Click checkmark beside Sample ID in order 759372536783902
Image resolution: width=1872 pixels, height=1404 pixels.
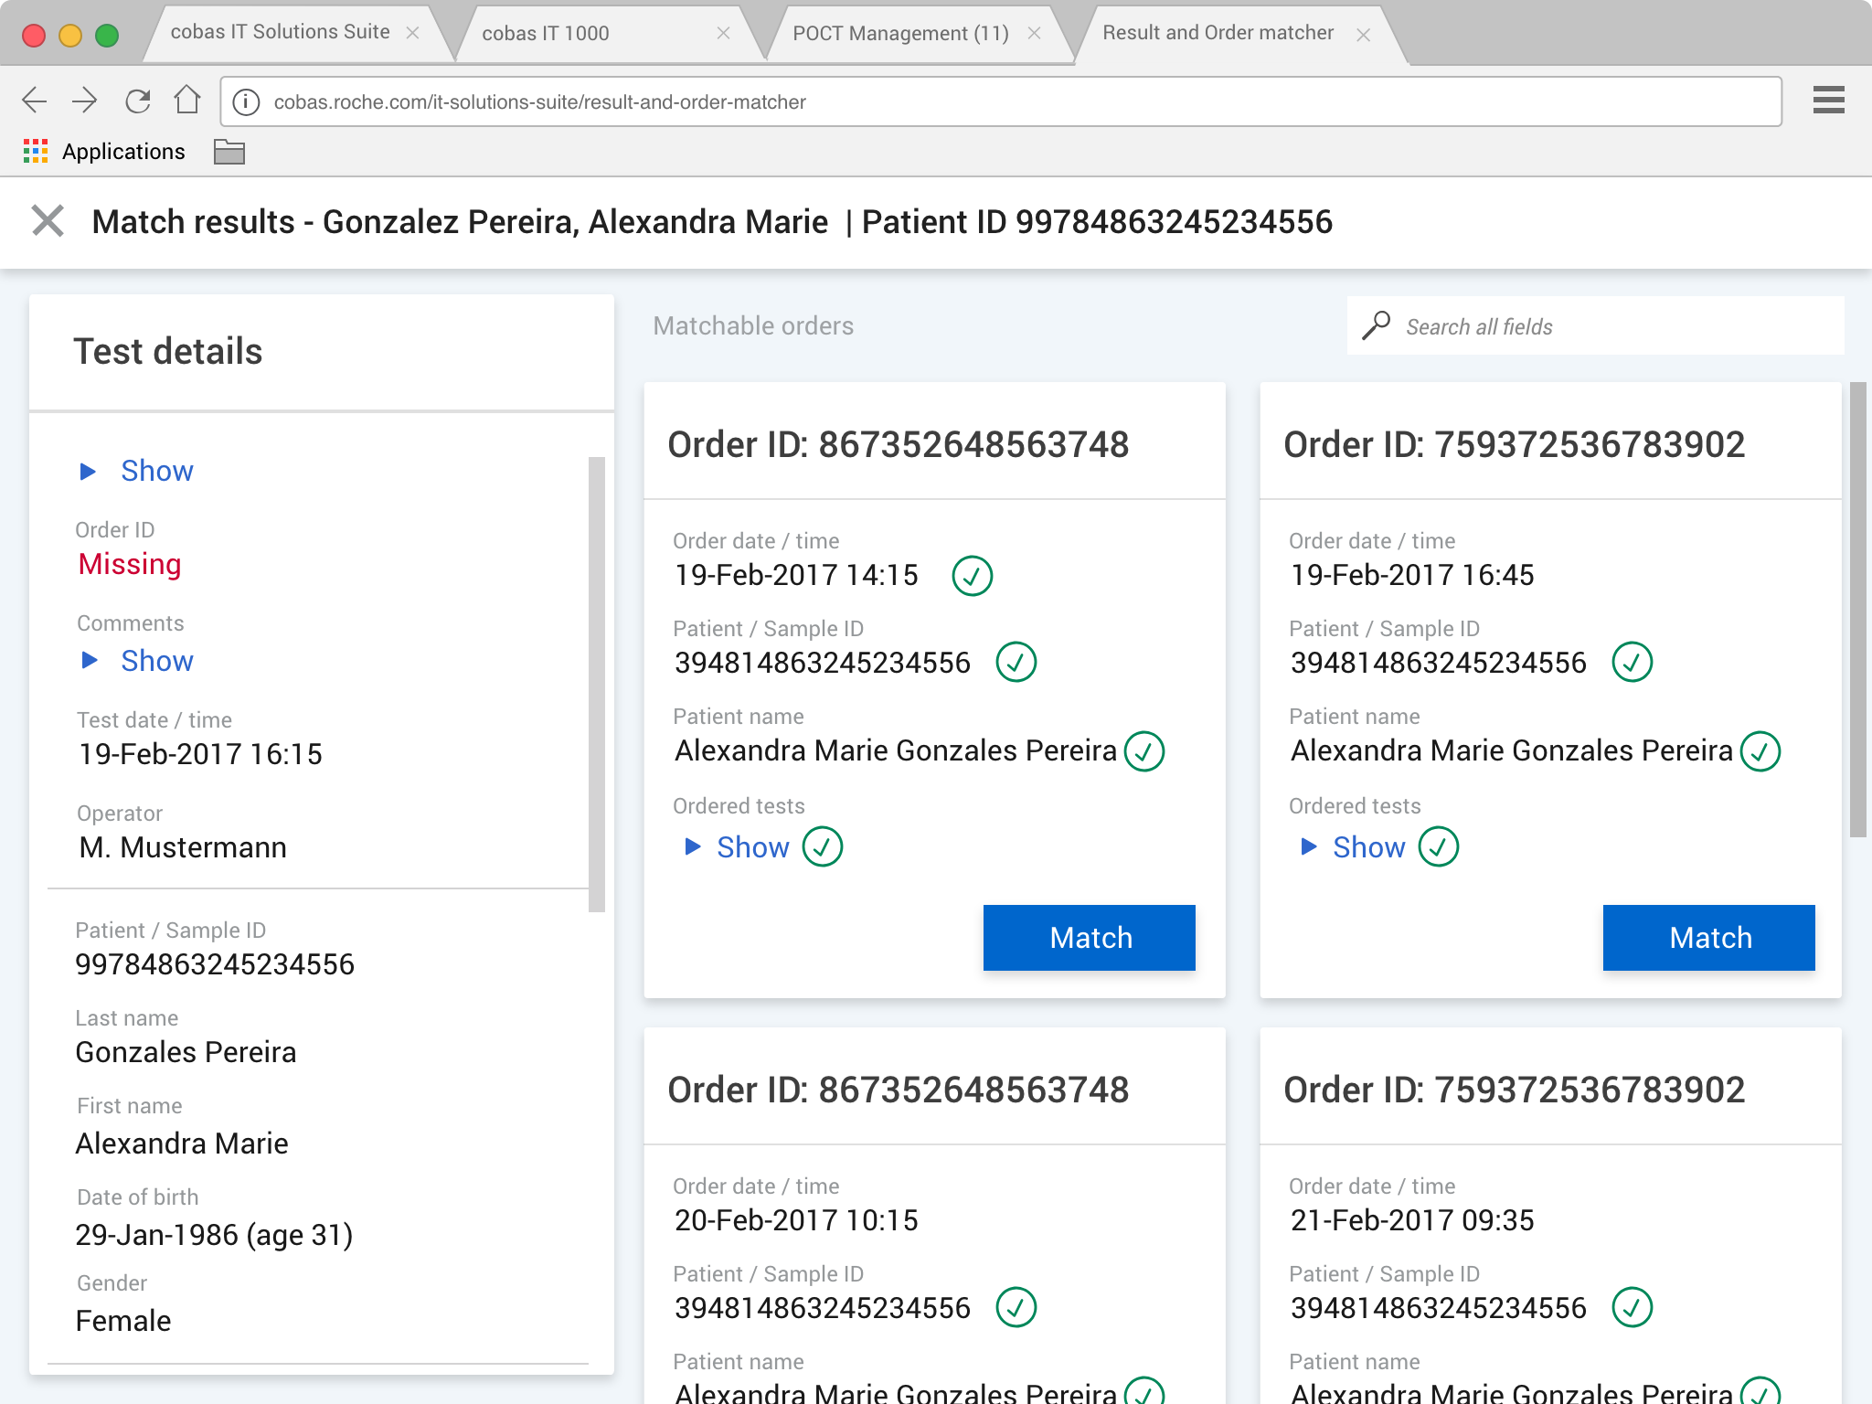coord(1632,663)
